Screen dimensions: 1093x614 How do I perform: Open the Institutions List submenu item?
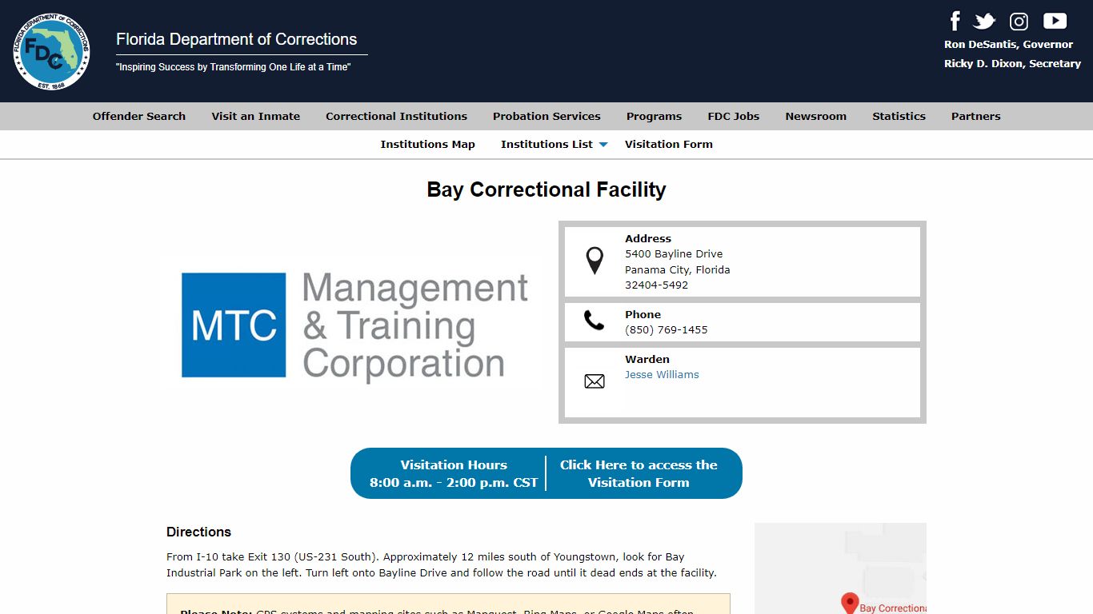(546, 144)
